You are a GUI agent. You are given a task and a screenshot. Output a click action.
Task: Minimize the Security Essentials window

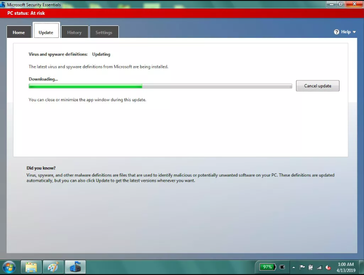tap(332, 4)
